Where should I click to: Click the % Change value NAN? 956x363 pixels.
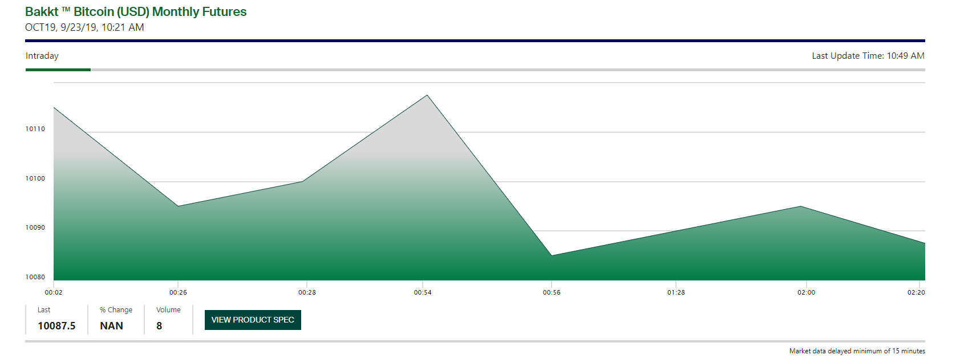click(111, 326)
